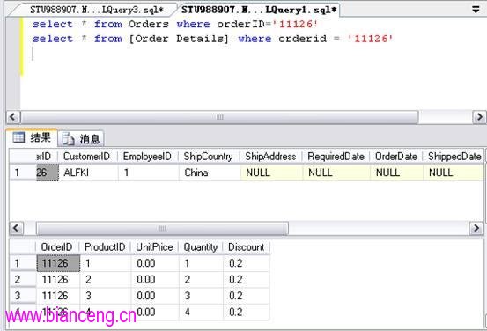The height and width of the screenshot is (331, 487).
Task: Select the ALFKI customer cell
Action: point(88,173)
